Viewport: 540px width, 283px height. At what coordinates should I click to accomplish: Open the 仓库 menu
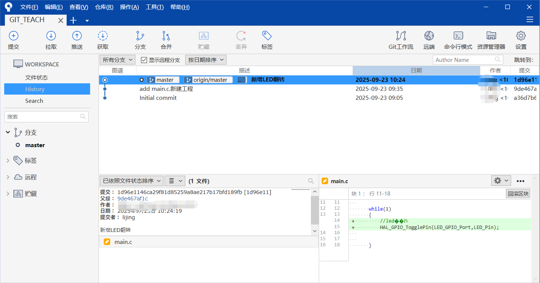104,7
